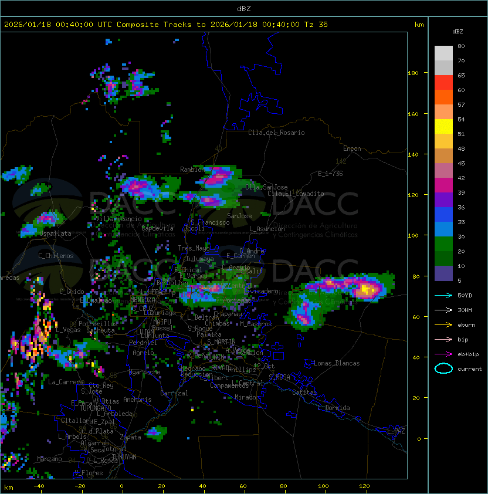Image resolution: width=488 pixels, height=494 pixels.
Task: Click the 'V_Flores' map label
Action: pyautogui.click(x=89, y=473)
